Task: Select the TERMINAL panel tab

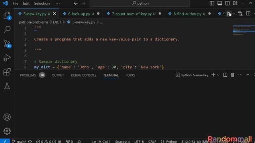Action: coord(111,75)
